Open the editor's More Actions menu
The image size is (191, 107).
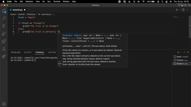tap(187, 10)
